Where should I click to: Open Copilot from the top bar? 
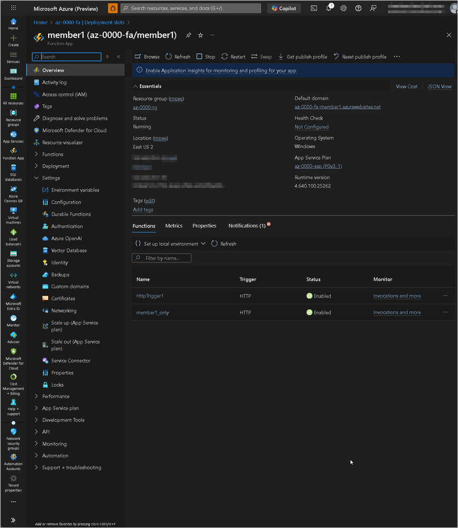point(284,8)
